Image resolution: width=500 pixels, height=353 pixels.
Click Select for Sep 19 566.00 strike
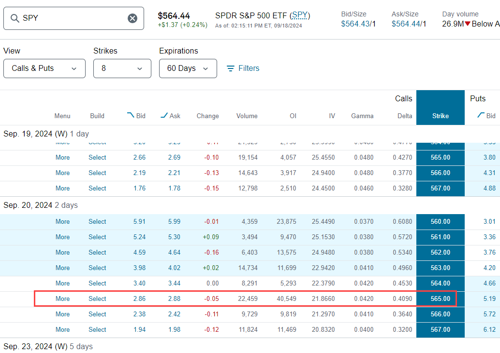point(97,173)
